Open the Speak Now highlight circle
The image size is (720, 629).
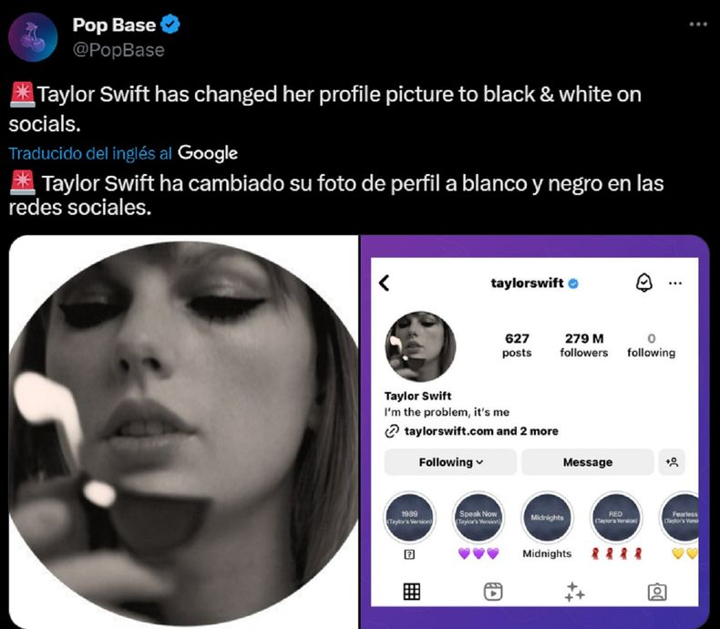coord(478,518)
